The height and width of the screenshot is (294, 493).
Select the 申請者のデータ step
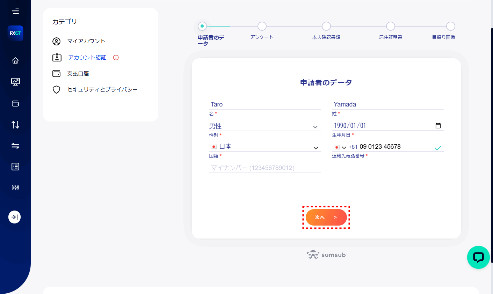coord(202,26)
